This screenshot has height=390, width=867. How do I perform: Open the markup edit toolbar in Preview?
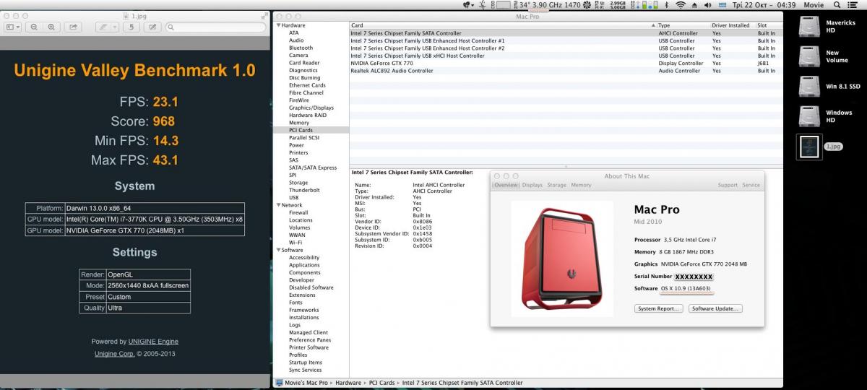click(x=152, y=27)
